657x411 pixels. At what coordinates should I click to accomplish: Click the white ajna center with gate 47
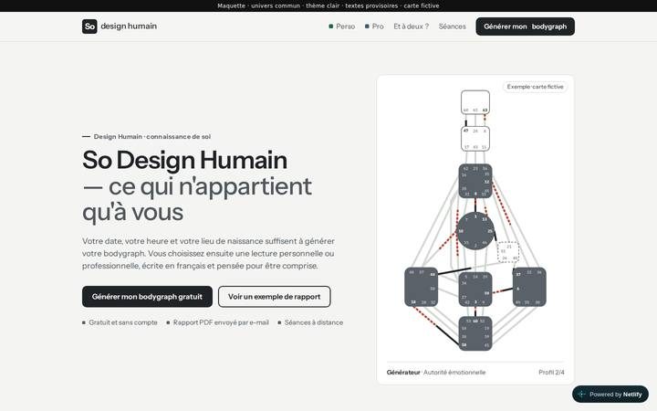click(475, 139)
